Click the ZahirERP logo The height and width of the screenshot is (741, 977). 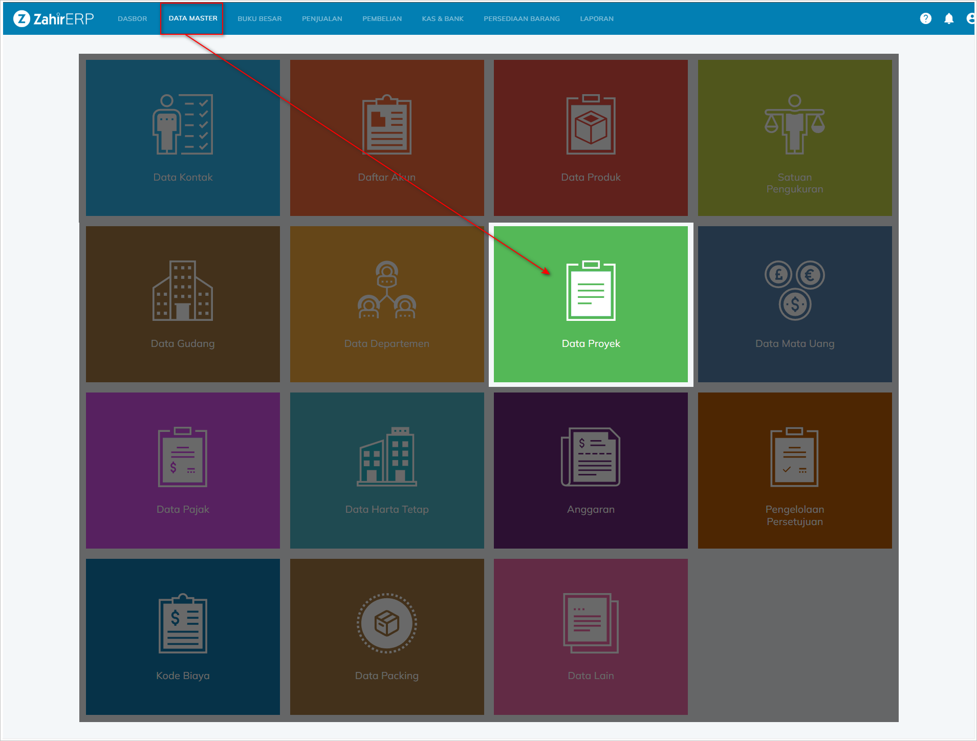tap(54, 18)
